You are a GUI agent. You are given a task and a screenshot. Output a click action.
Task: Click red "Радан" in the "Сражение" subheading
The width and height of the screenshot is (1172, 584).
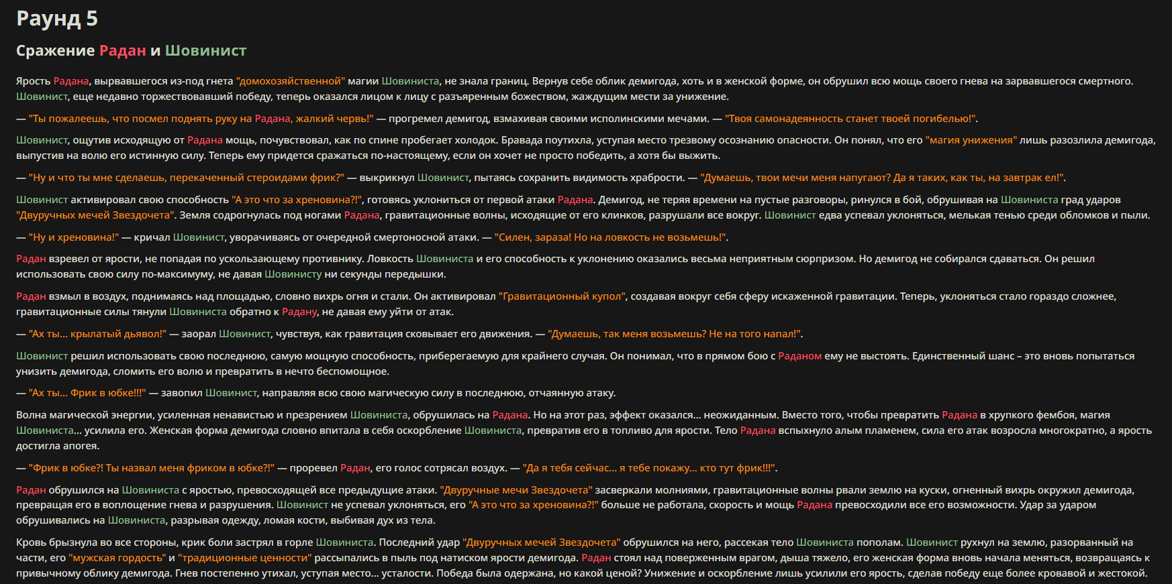coord(123,51)
